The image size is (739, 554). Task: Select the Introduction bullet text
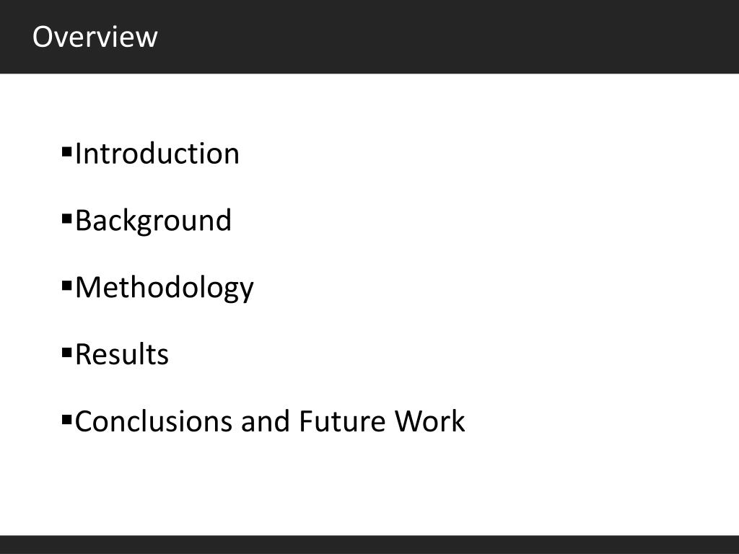[x=157, y=154]
